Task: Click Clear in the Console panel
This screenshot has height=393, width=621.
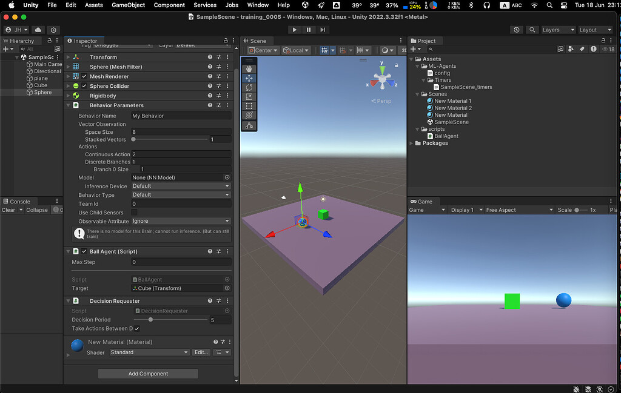Action: [8, 209]
